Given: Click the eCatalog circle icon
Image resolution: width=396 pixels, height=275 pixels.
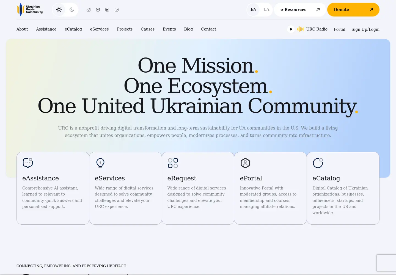Looking at the screenshot, I should click(x=318, y=163).
